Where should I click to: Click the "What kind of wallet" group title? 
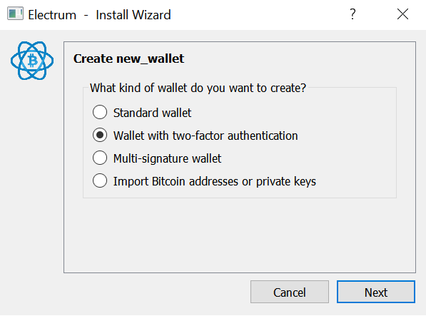click(198, 88)
